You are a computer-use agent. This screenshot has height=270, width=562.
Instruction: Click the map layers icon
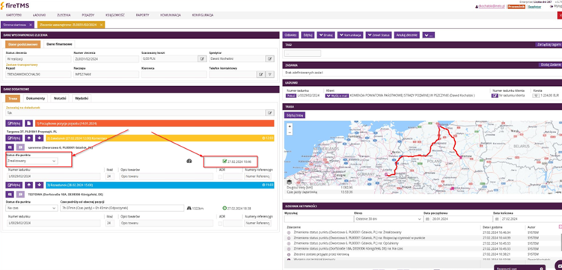coord(290,182)
